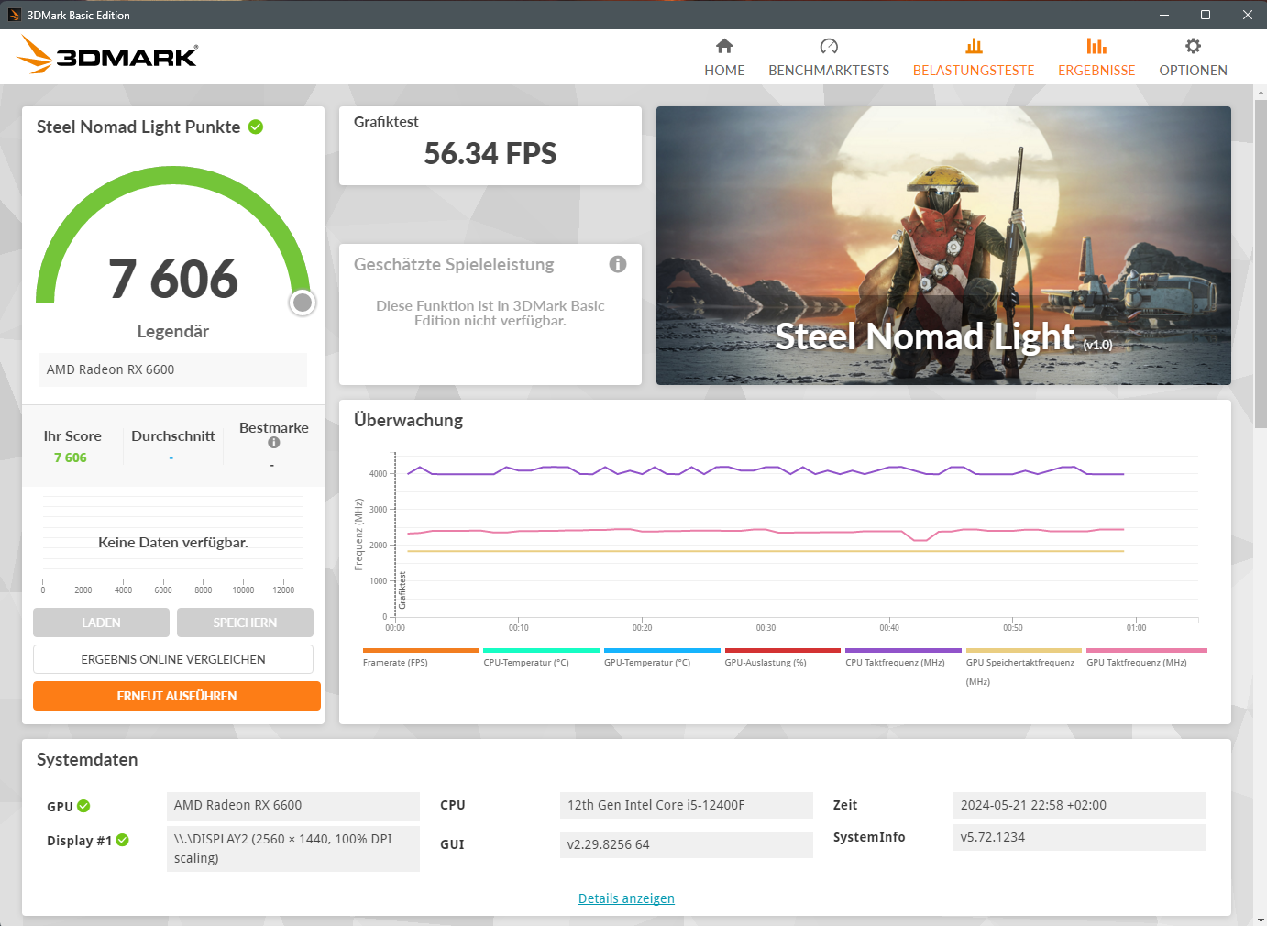Image resolution: width=1267 pixels, height=926 pixels.
Task: Click the Keine Daten verfügbar message
Action: (x=173, y=542)
